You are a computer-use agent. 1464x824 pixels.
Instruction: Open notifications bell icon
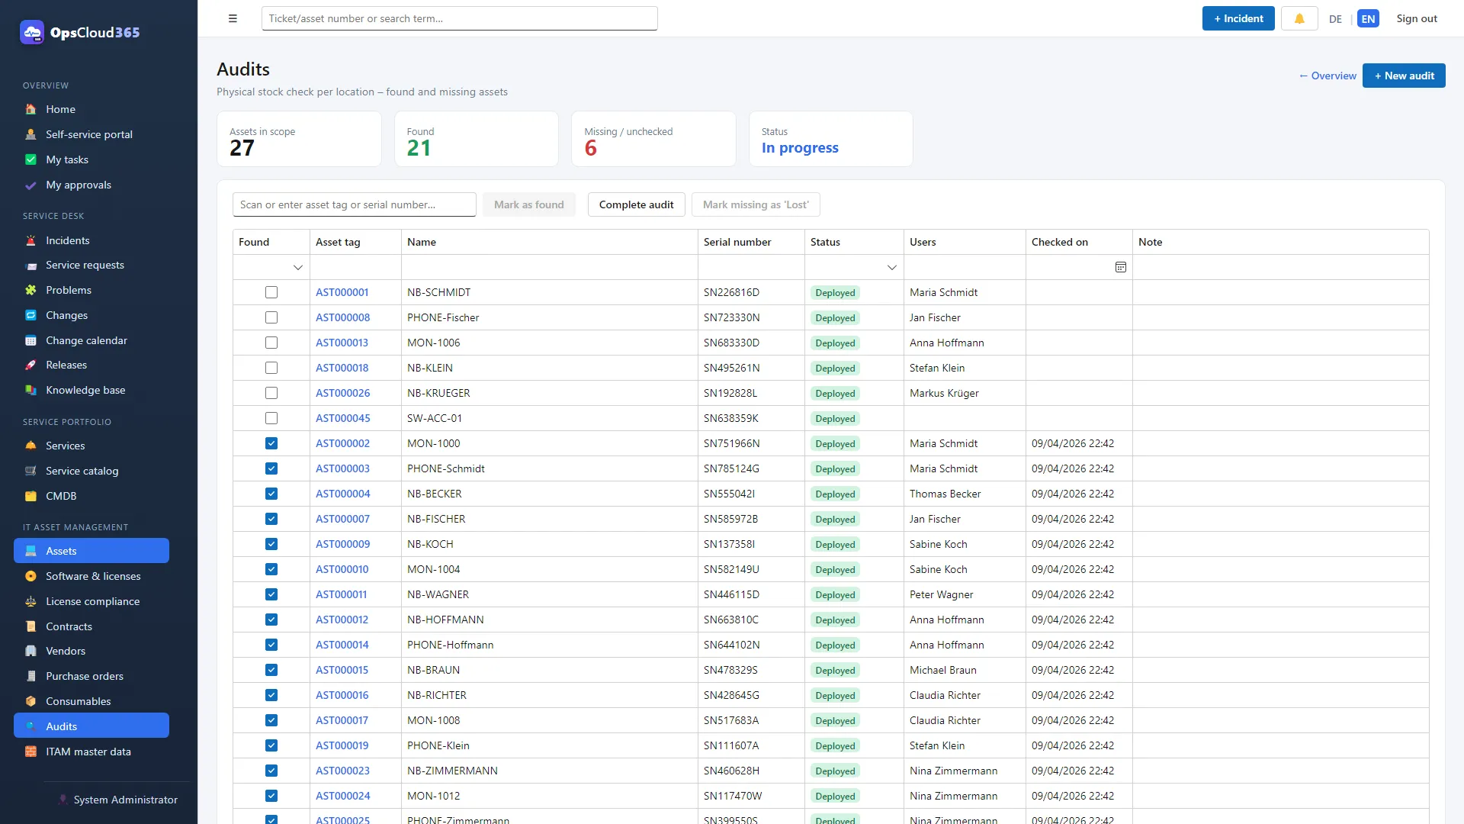[x=1299, y=18]
